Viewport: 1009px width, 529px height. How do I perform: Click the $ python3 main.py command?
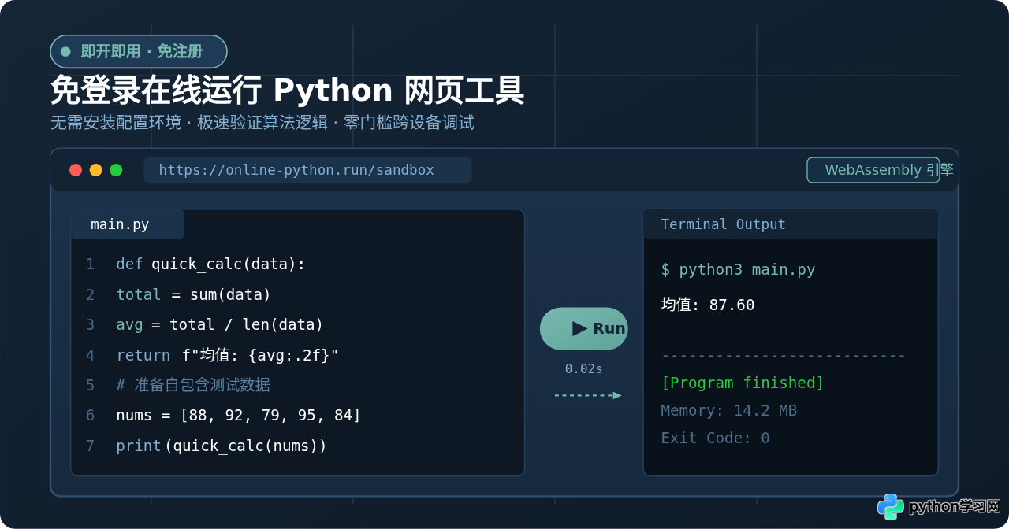pyautogui.click(x=738, y=269)
